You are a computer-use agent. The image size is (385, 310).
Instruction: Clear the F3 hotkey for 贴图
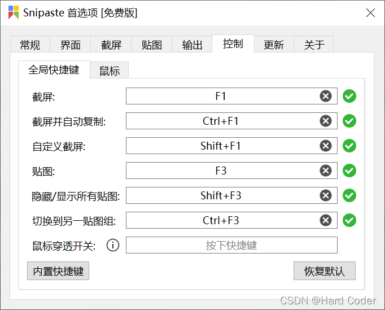pyautogui.click(x=326, y=171)
